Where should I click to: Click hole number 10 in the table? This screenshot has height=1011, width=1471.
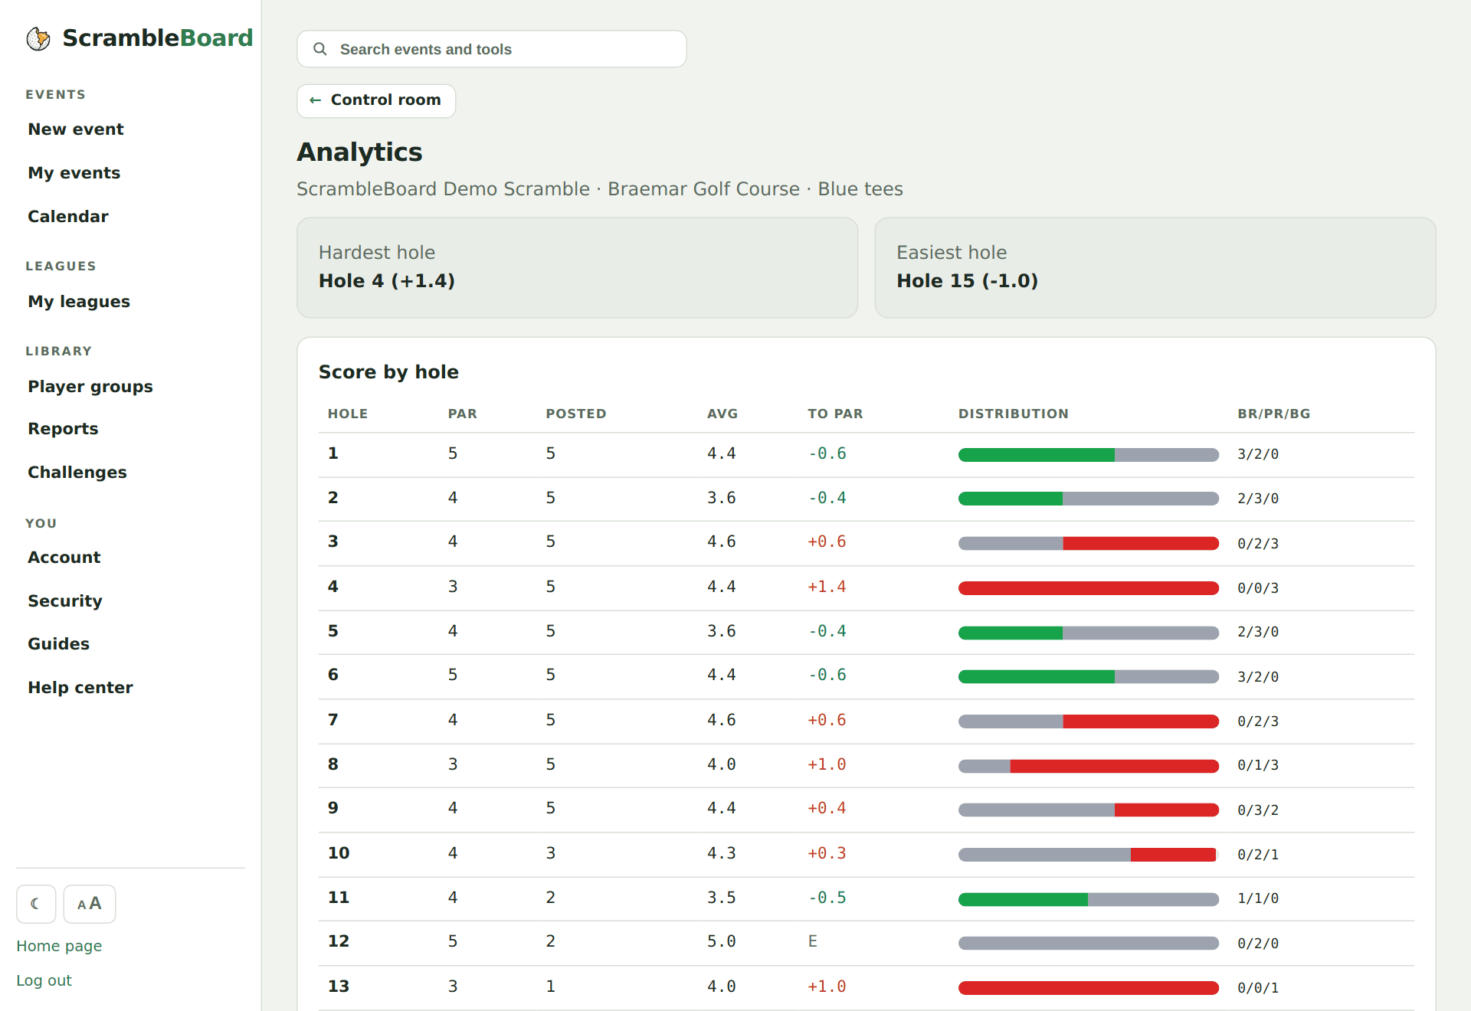339,853
